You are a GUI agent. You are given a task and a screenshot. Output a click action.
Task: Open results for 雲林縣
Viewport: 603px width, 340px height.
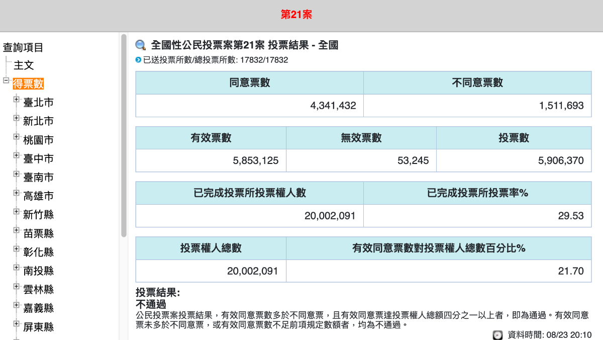tap(38, 289)
